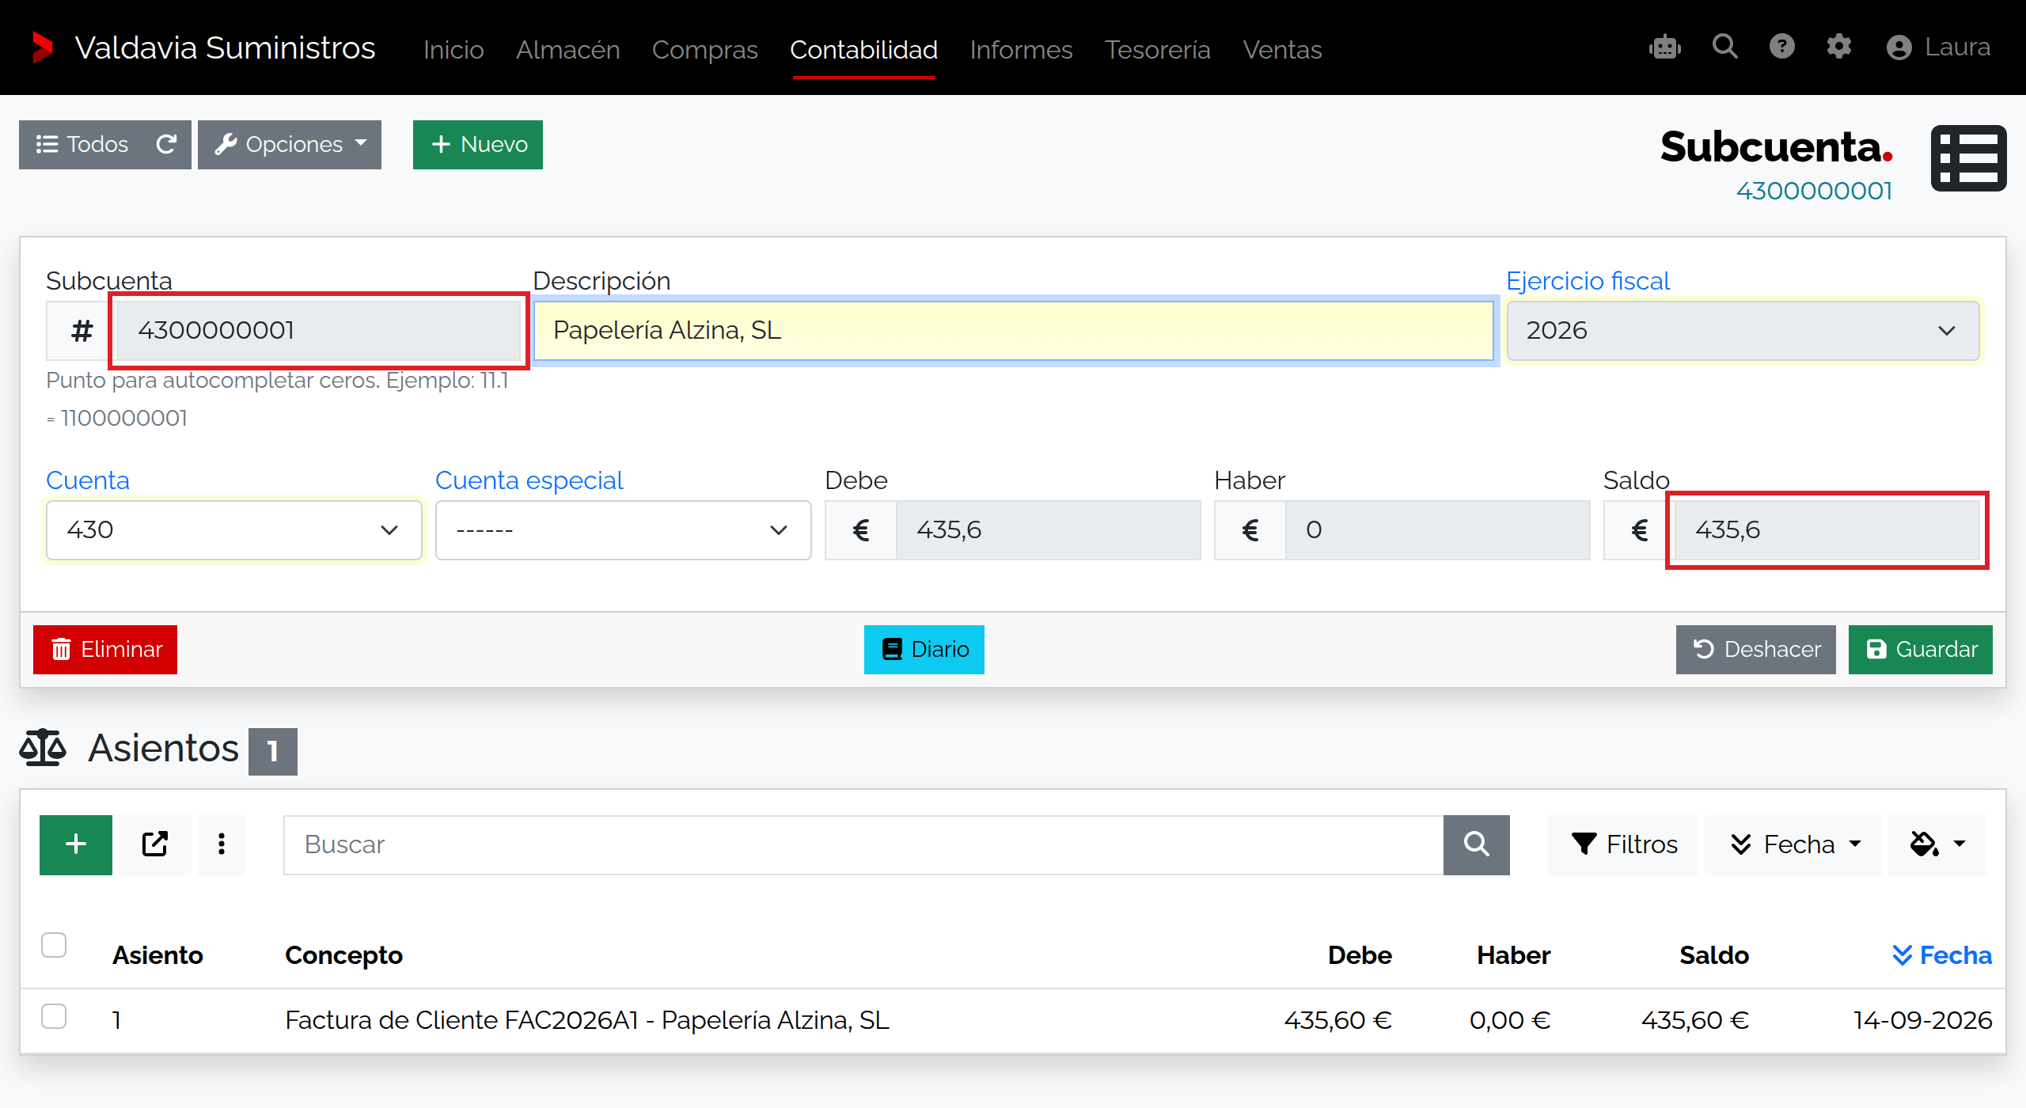Delete the subcuenta with Eliminar

[x=105, y=650]
